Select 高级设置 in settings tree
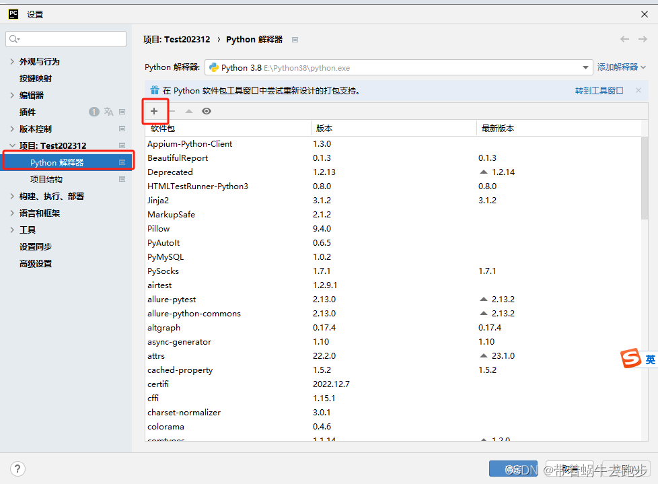The height and width of the screenshot is (484, 658). click(36, 264)
